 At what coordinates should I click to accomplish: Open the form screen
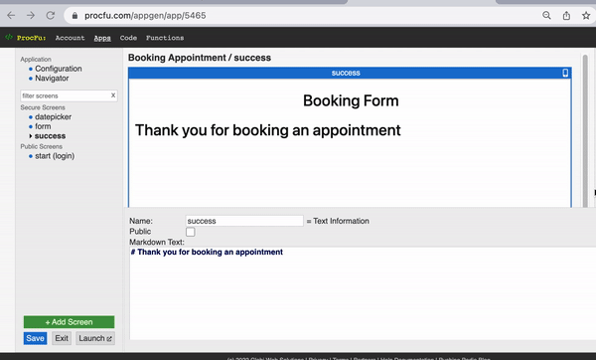(43, 126)
